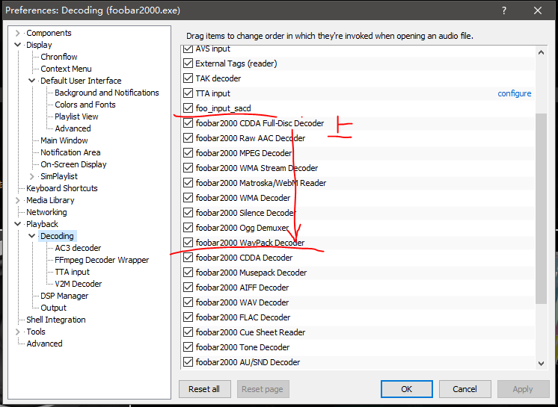558x407 pixels.
Task: Click the scrollbar up arrow in decoder list
Action: (x=542, y=50)
